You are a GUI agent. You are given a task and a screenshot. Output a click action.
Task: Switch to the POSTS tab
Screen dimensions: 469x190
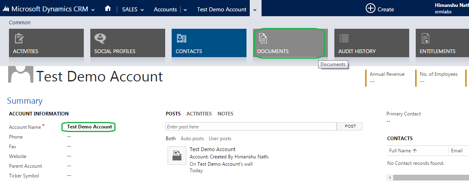[173, 114]
